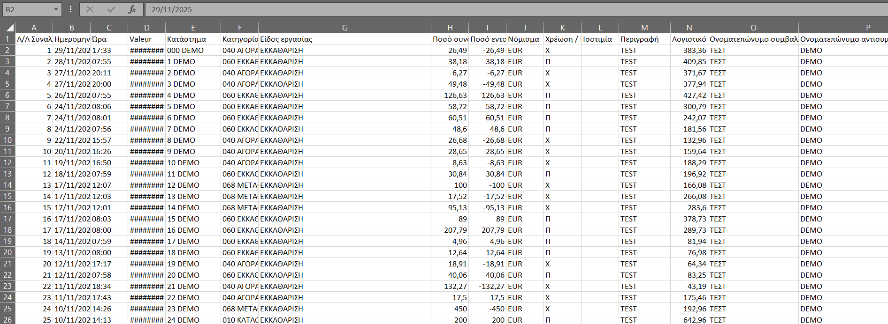Select column N header
888x324 pixels.
coord(689,28)
